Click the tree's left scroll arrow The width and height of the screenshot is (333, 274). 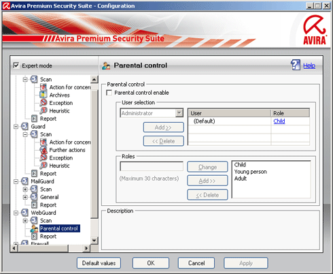click(x=14, y=248)
